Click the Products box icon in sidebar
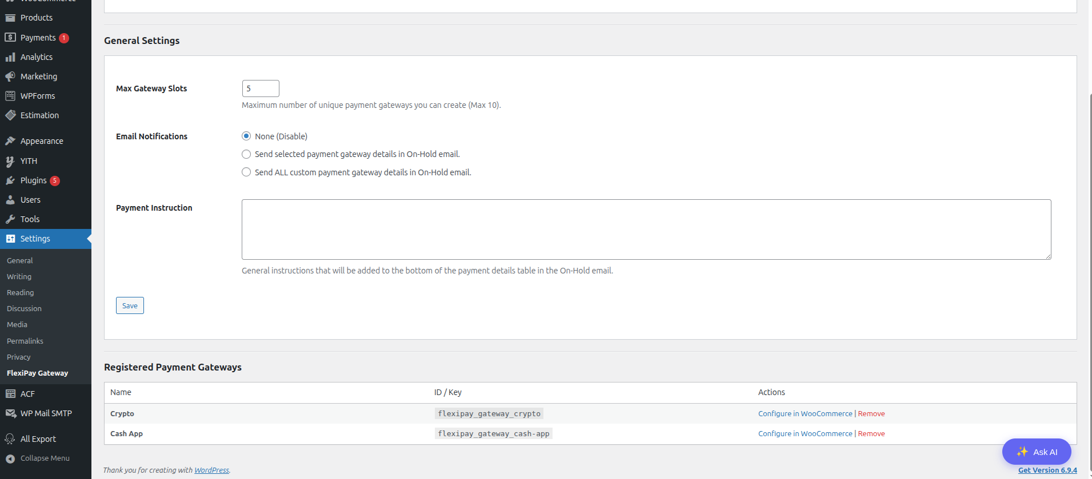The image size is (1092, 479). click(10, 18)
